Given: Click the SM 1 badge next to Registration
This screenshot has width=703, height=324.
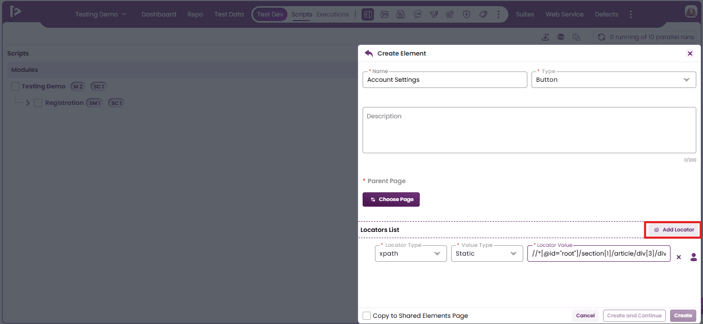Looking at the screenshot, I should [x=95, y=103].
